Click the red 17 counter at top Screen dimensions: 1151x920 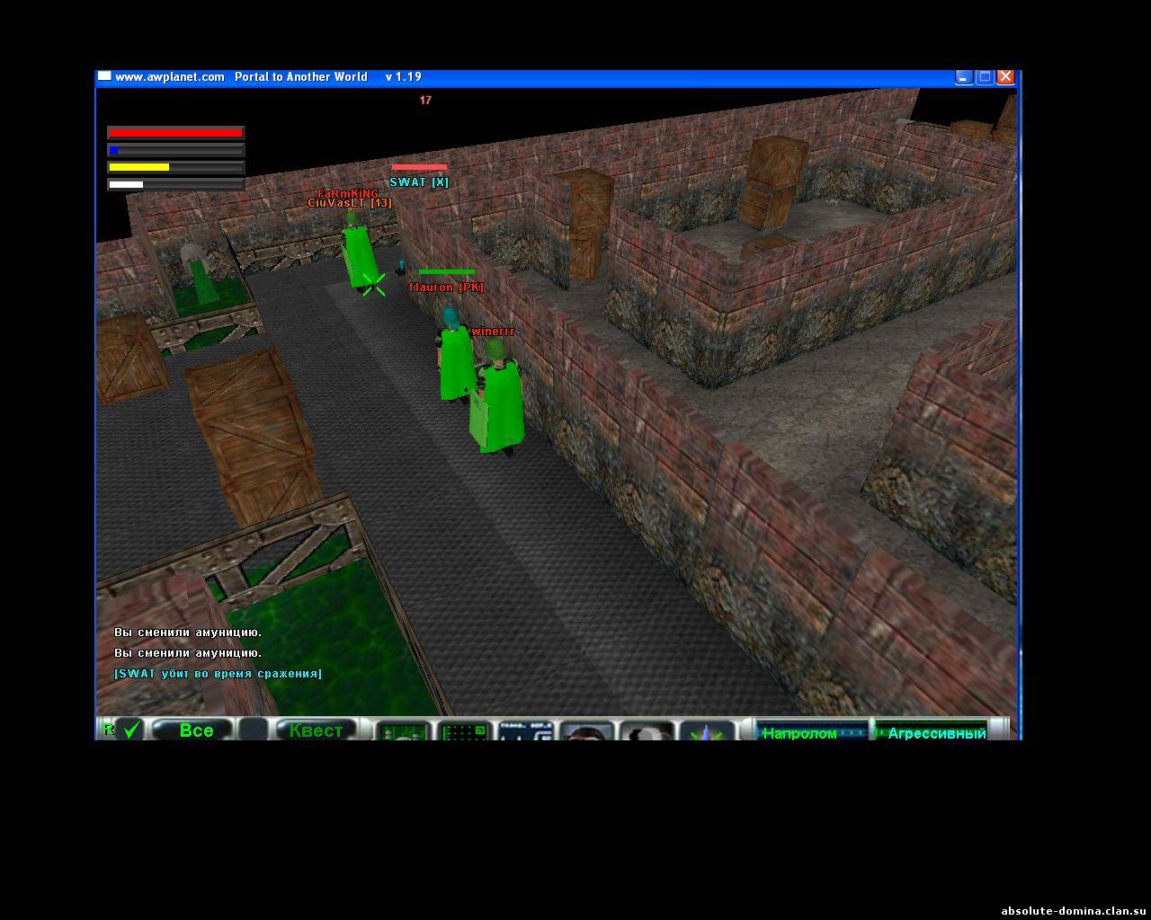[425, 100]
